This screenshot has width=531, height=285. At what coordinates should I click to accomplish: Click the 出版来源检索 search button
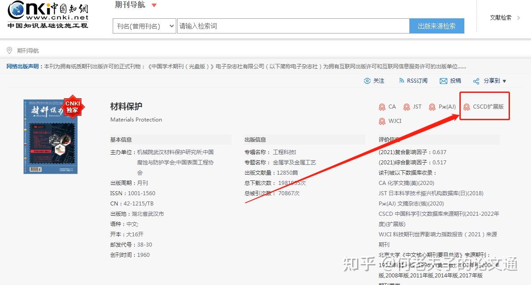(x=437, y=25)
